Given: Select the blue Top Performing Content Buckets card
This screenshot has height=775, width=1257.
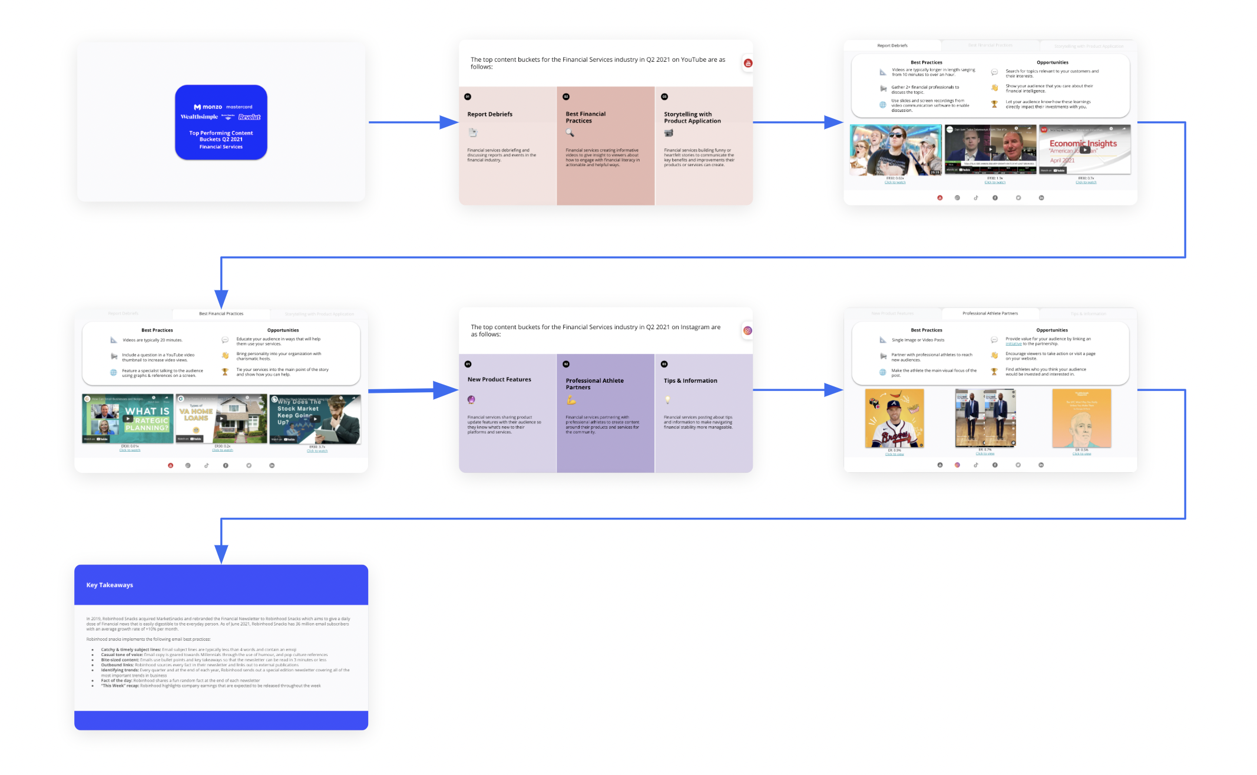Looking at the screenshot, I should [221, 122].
